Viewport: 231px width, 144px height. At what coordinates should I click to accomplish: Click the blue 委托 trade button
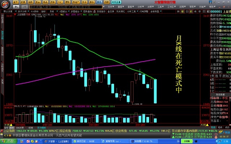[99, 2]
